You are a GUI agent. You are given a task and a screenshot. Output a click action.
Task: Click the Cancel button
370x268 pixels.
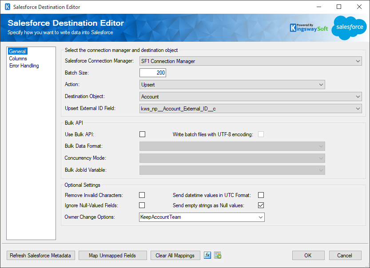coord(345,256)
